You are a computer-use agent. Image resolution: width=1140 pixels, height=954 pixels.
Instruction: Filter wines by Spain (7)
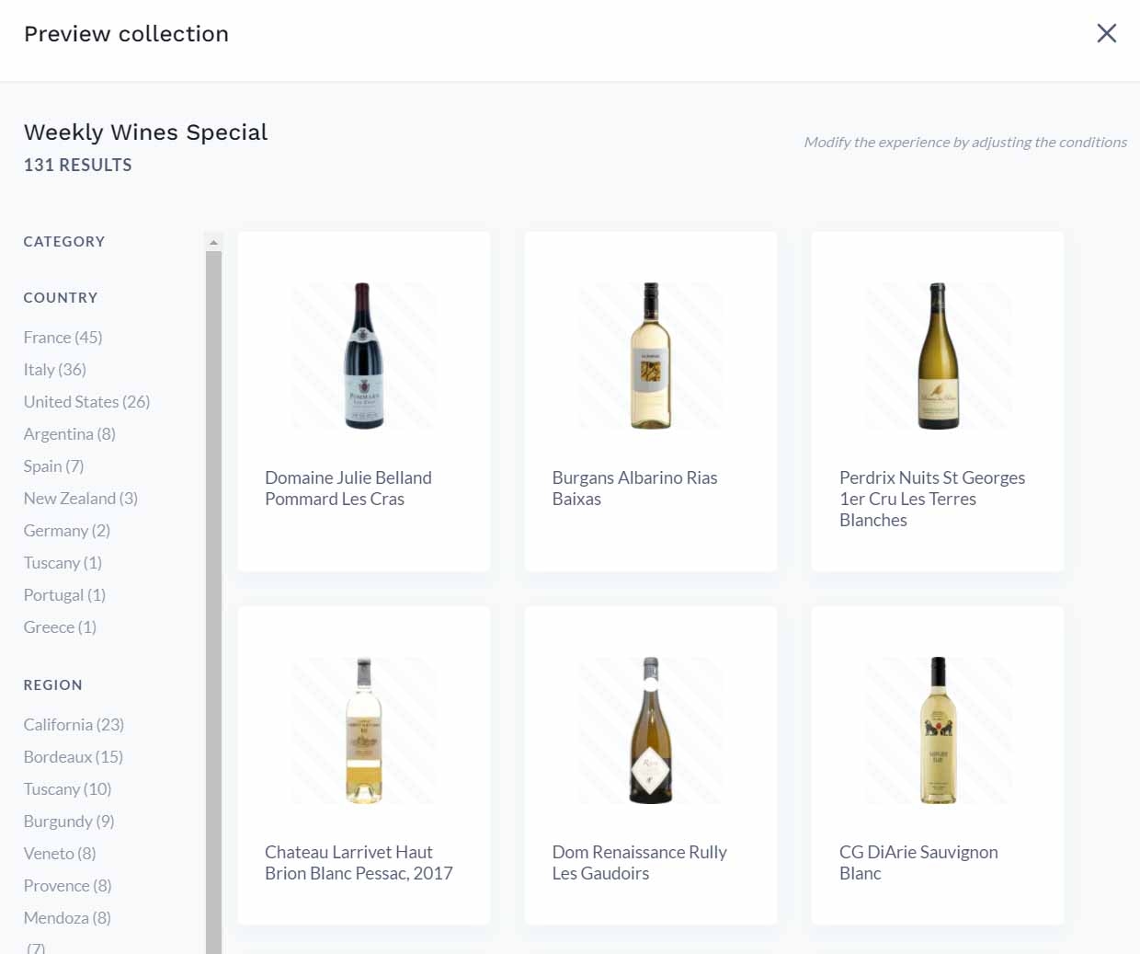(x=54, y=466)
